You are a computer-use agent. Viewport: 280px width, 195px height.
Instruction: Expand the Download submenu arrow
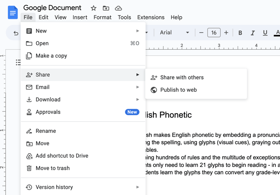pos(138,99)
